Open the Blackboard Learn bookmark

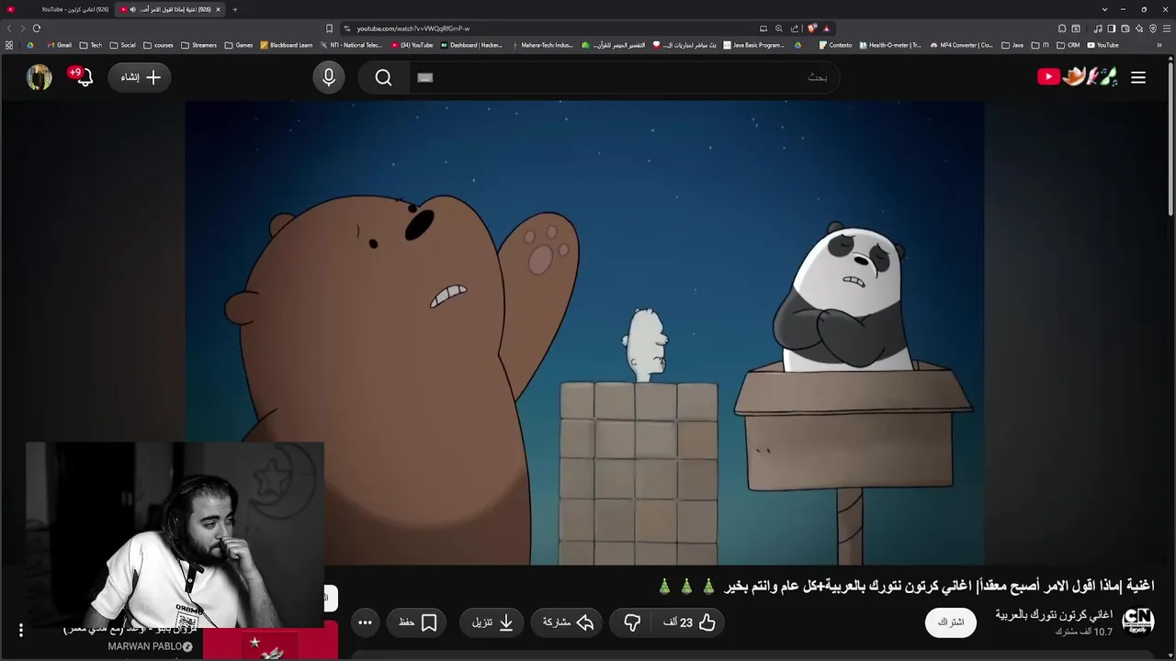[x=287, y=45]
